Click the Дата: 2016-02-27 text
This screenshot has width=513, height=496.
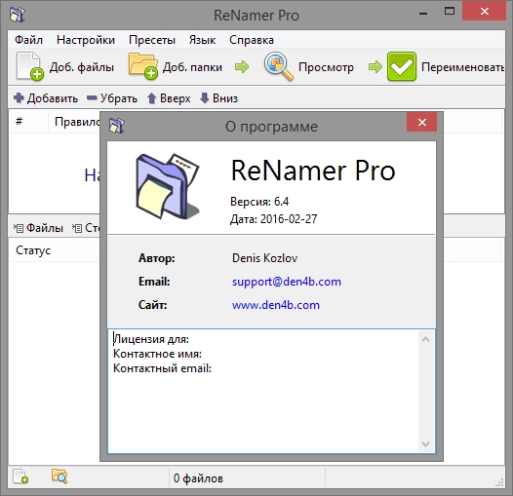[x=273, y=218]
